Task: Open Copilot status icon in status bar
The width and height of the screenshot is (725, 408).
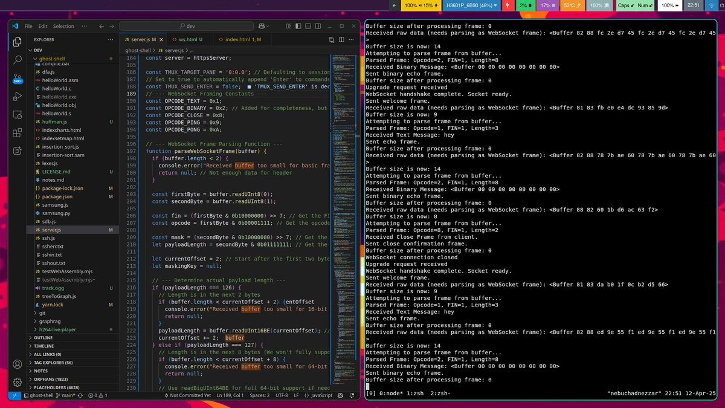Action: point(340,395)
